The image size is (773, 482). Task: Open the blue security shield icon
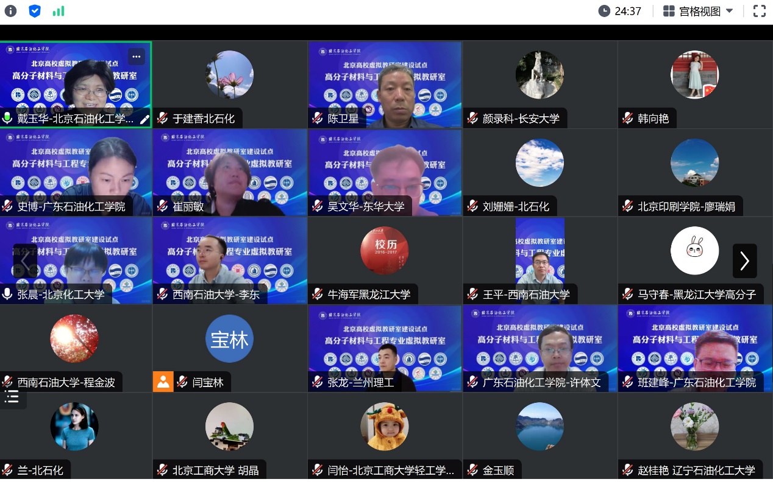tap(35, 11)
